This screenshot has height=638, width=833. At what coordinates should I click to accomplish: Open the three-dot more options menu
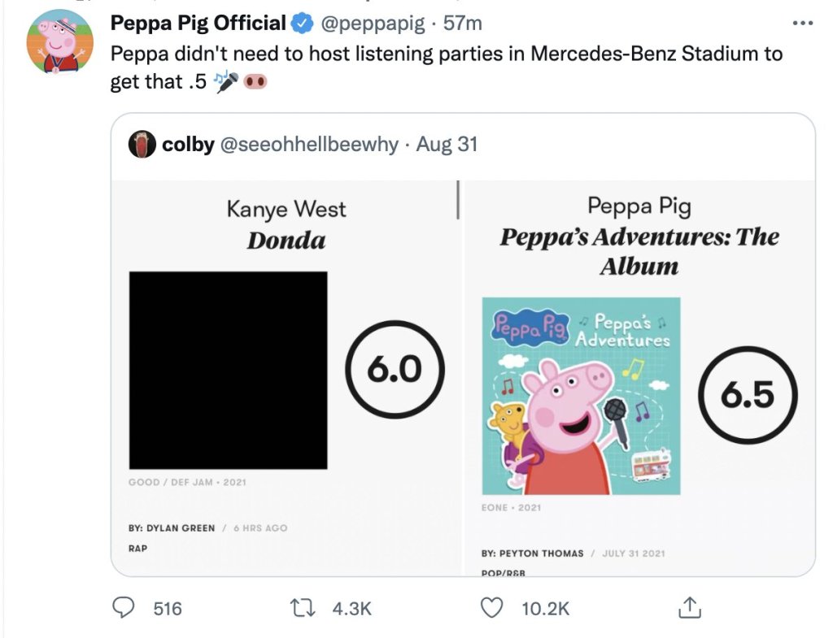click(802, 24)
